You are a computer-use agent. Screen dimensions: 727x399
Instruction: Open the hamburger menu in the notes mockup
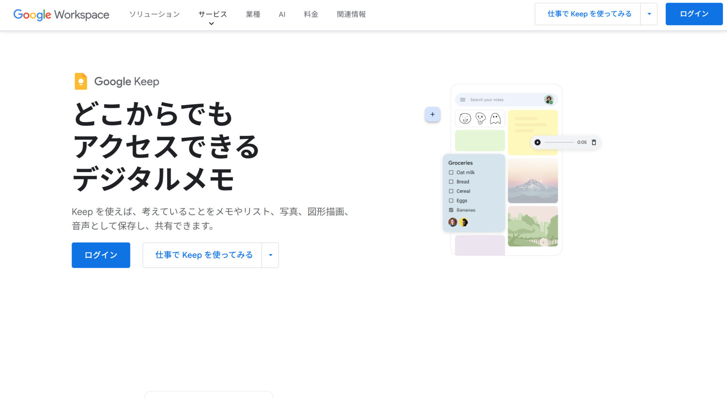pos(462,99)
